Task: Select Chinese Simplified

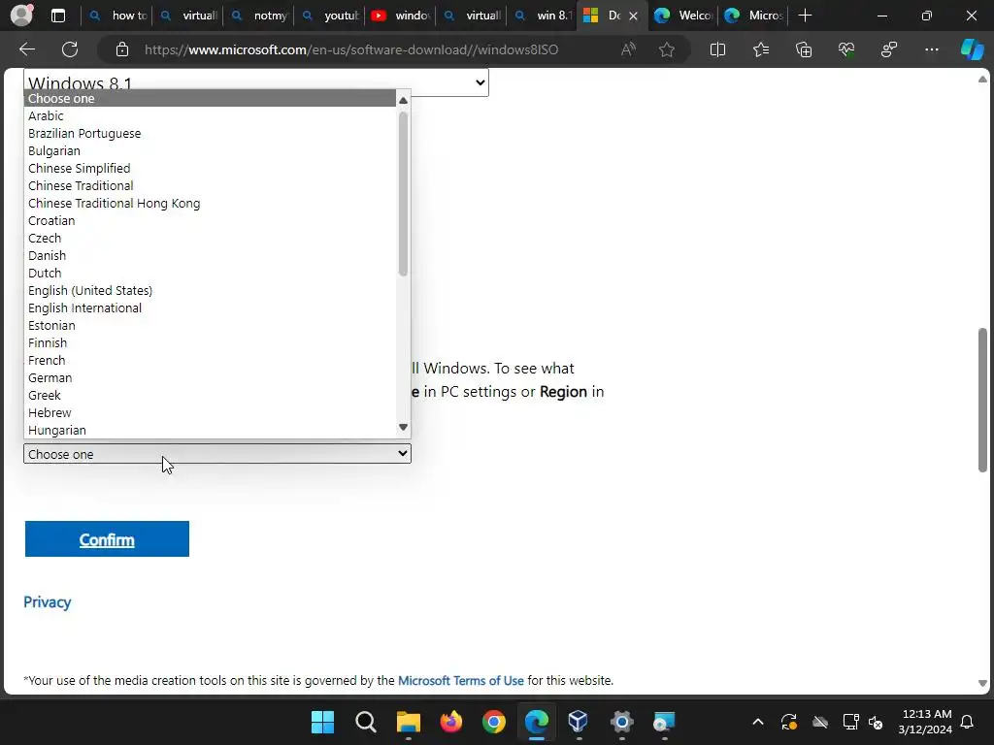Action: tap(210, 168)
